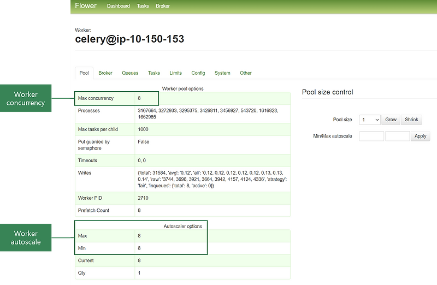Click the Processes ID list cell
Image resolution: width=437 pixels, height=285 pixels.
coord(212,114)
